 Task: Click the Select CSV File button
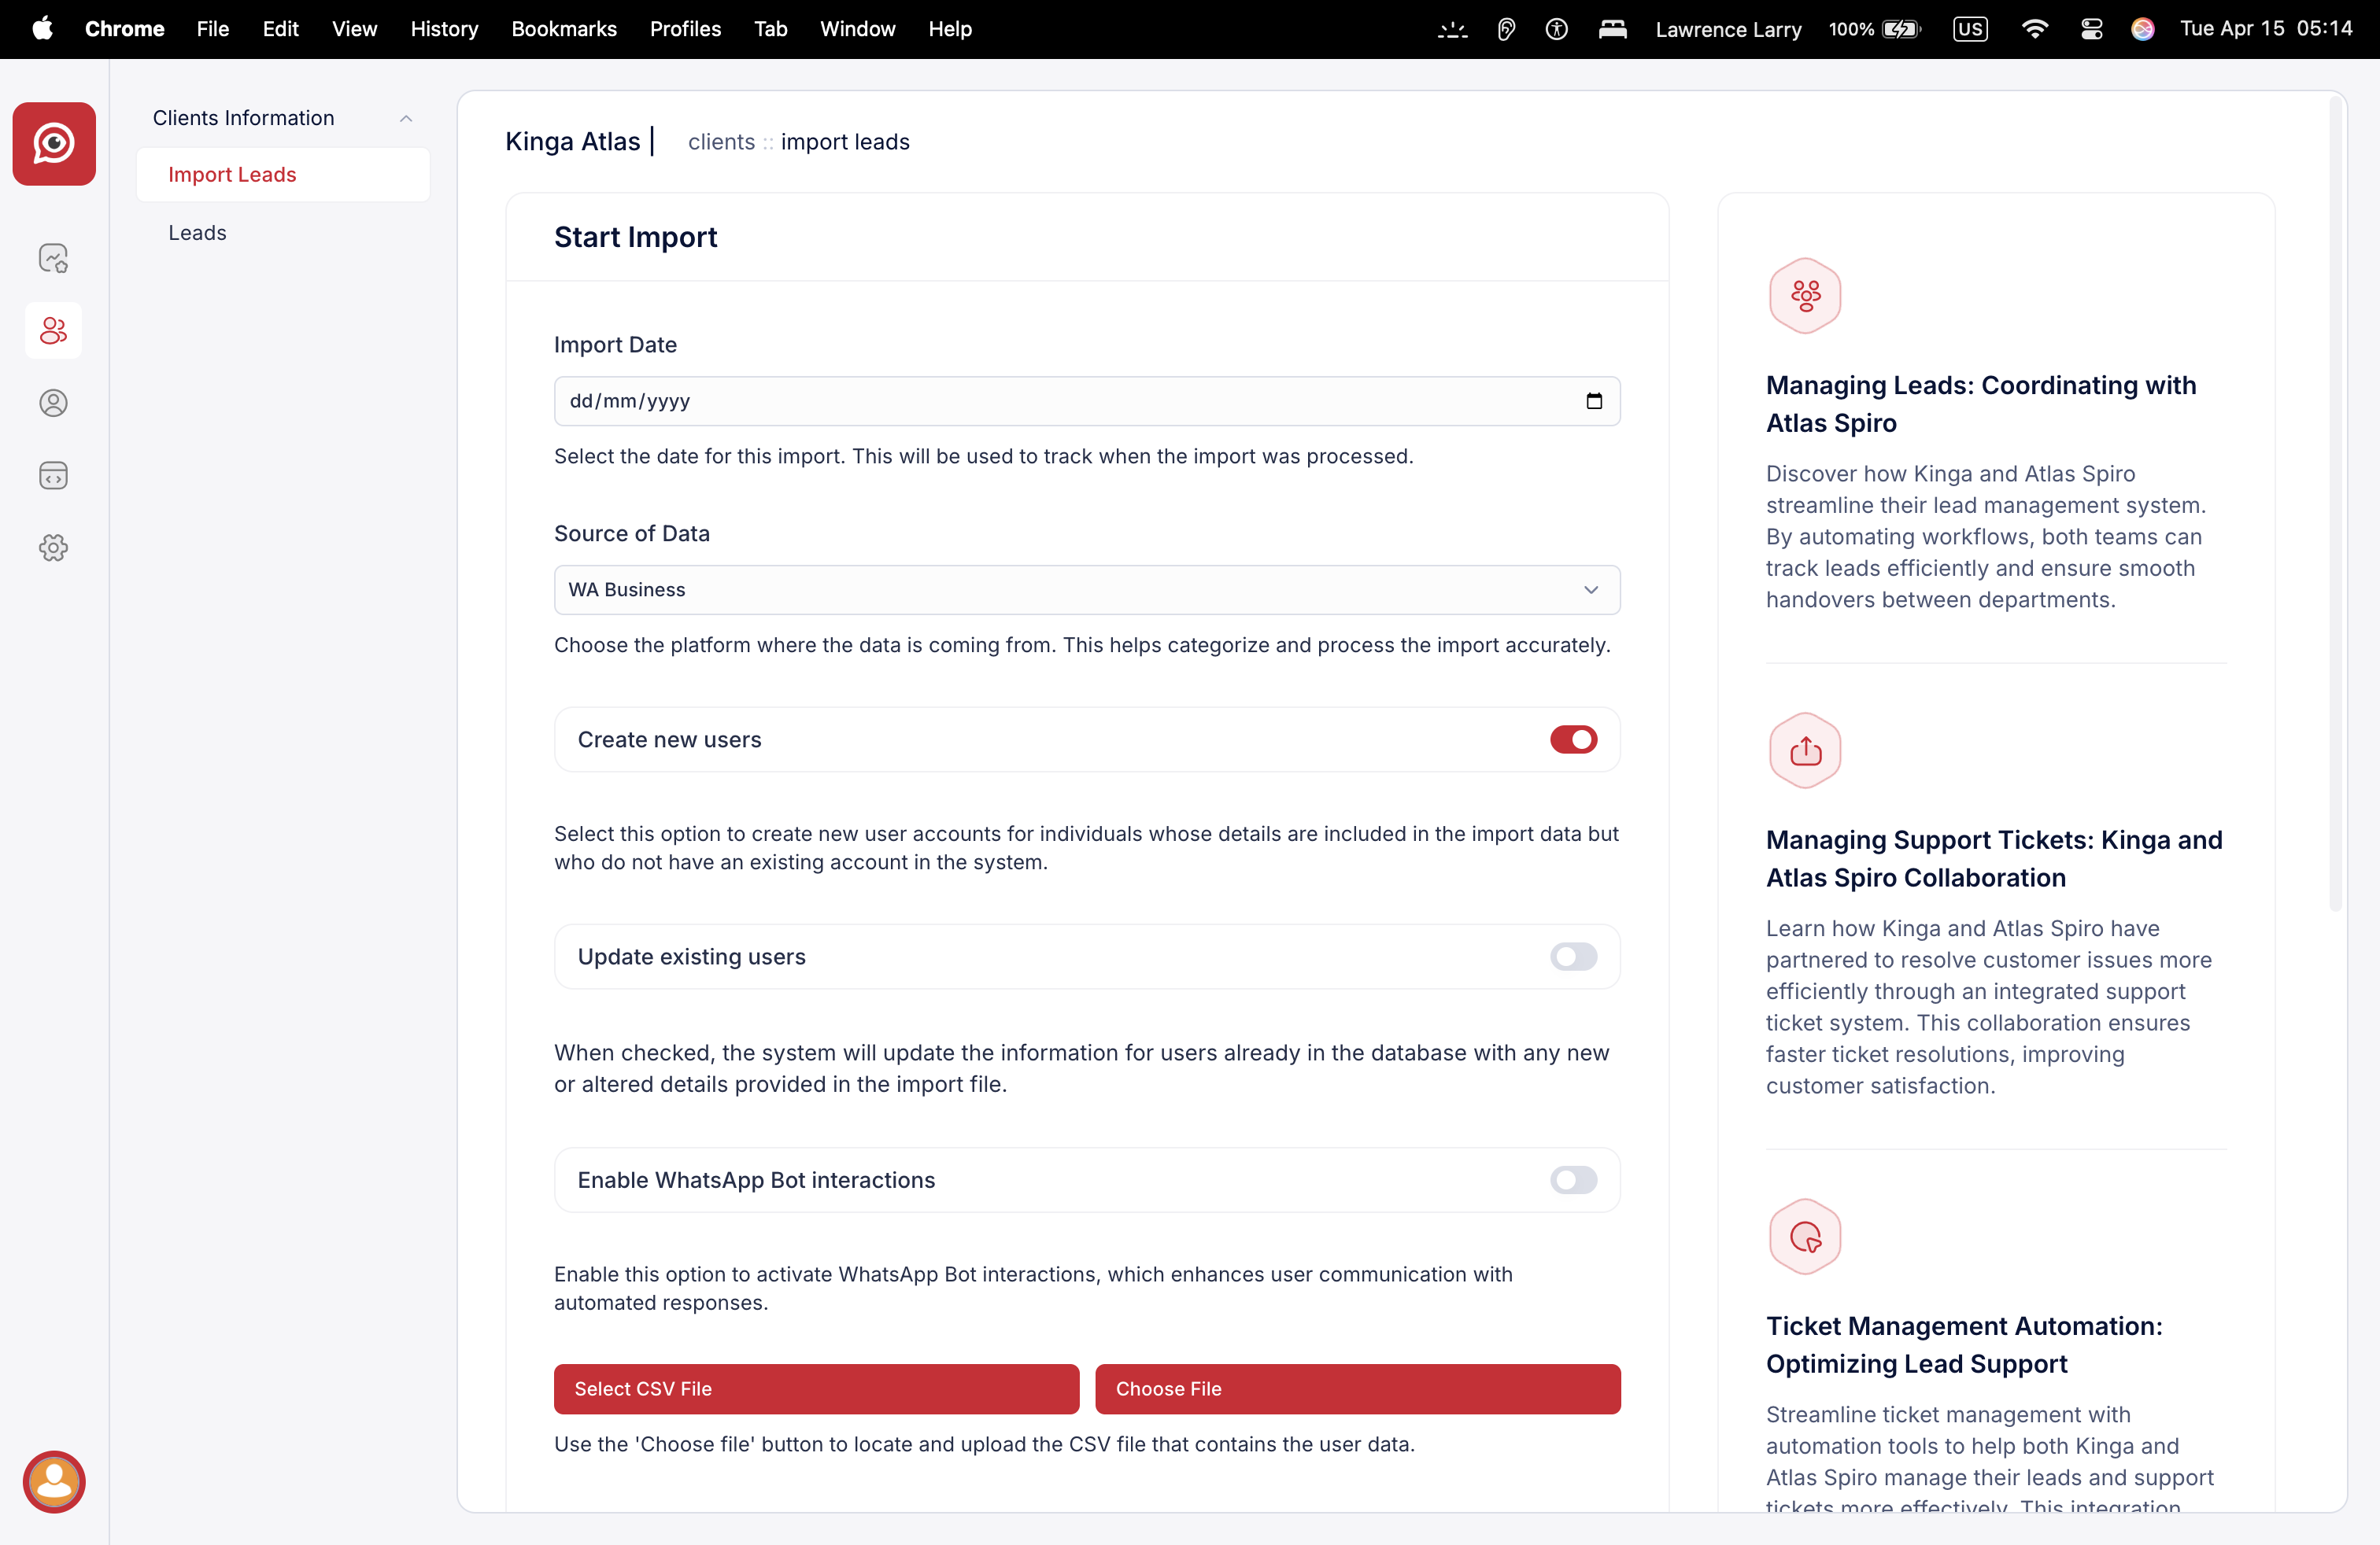(816, 1389)
